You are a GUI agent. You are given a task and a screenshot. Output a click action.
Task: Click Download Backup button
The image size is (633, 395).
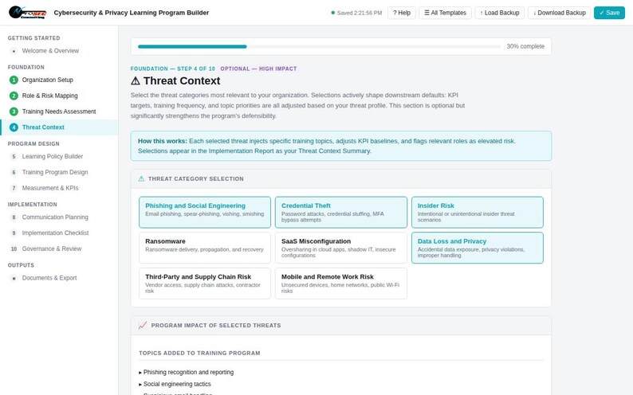coord(559,13)
